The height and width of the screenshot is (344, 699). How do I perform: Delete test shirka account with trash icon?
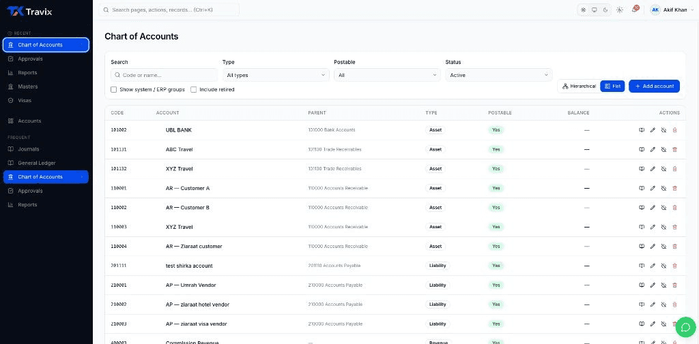click(x=674, y=266)
